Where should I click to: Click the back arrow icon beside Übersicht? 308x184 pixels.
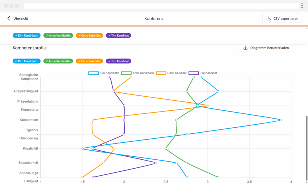(x=9, y=19)
